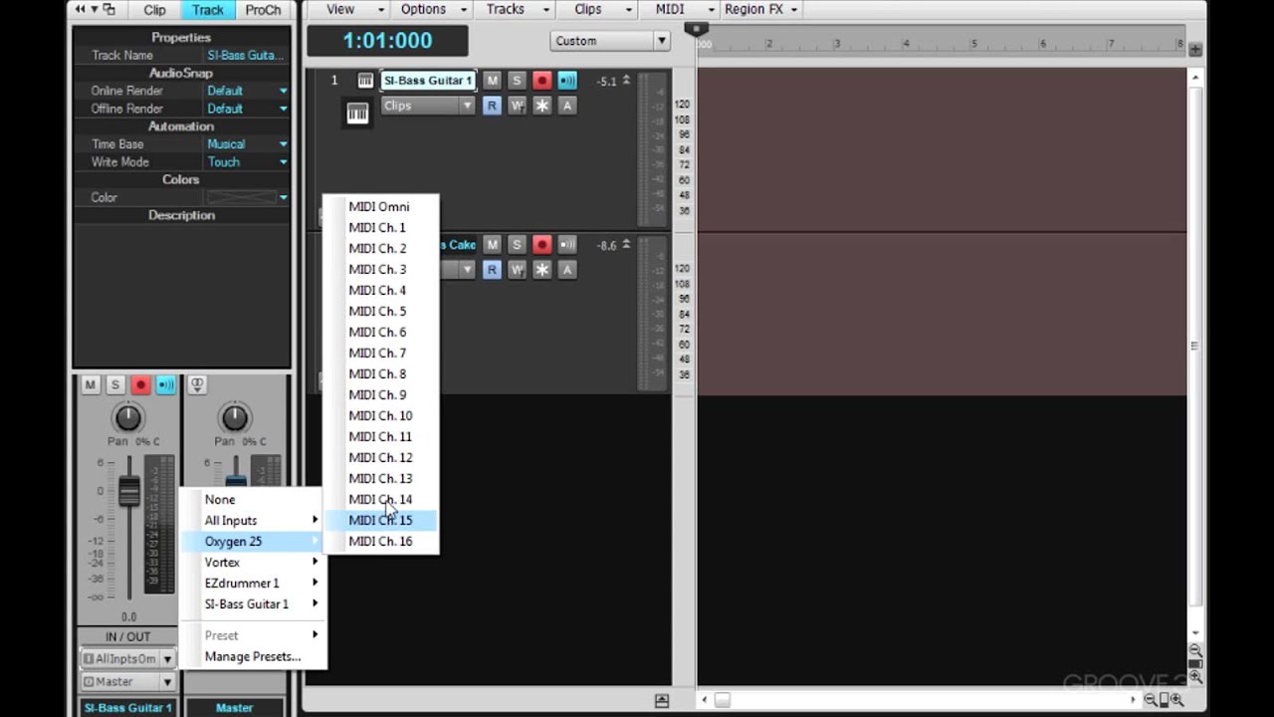Select Oxygen 25 input menu entry
The image size is (1274, 717).
[x=253, y=542]
